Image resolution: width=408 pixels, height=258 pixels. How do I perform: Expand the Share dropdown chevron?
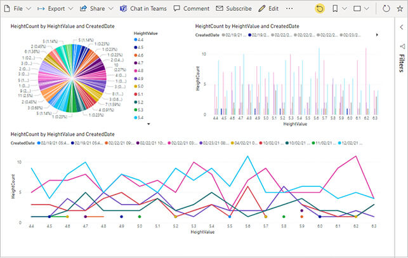point(110,9)
